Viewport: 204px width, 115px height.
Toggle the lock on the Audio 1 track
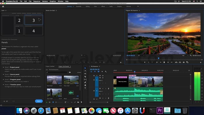(94, 91)
